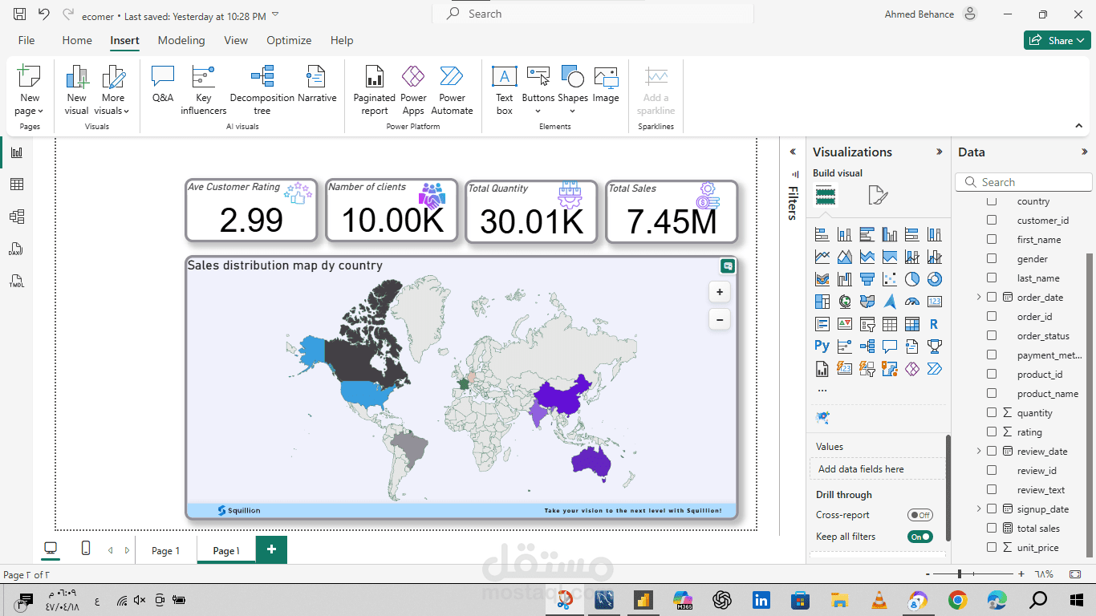Collapse the Data pane
This screenshot has height=616, width=1096.
coord(1085,152)
